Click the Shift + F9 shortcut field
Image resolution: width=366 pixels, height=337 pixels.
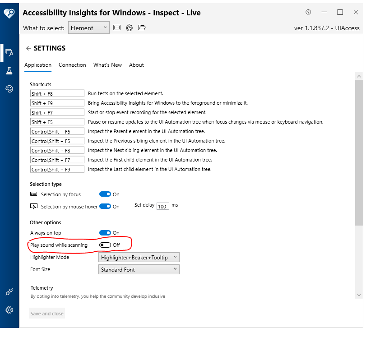coord(57,103)
